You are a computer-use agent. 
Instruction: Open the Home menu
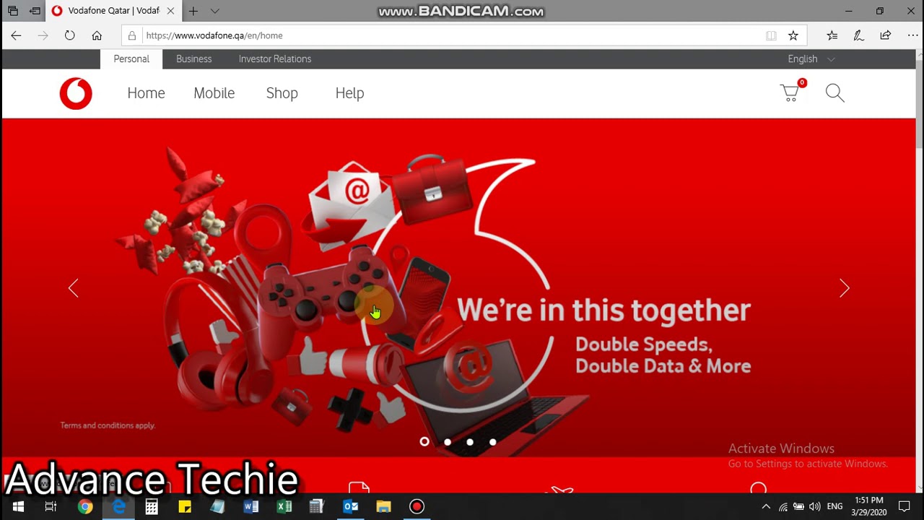(146, 93)
